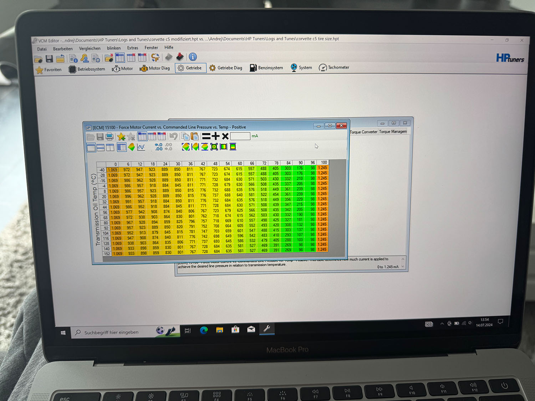Click the blue info icon in main toolbar
Screen dimensions: 535x401
(x=193, y=57)
